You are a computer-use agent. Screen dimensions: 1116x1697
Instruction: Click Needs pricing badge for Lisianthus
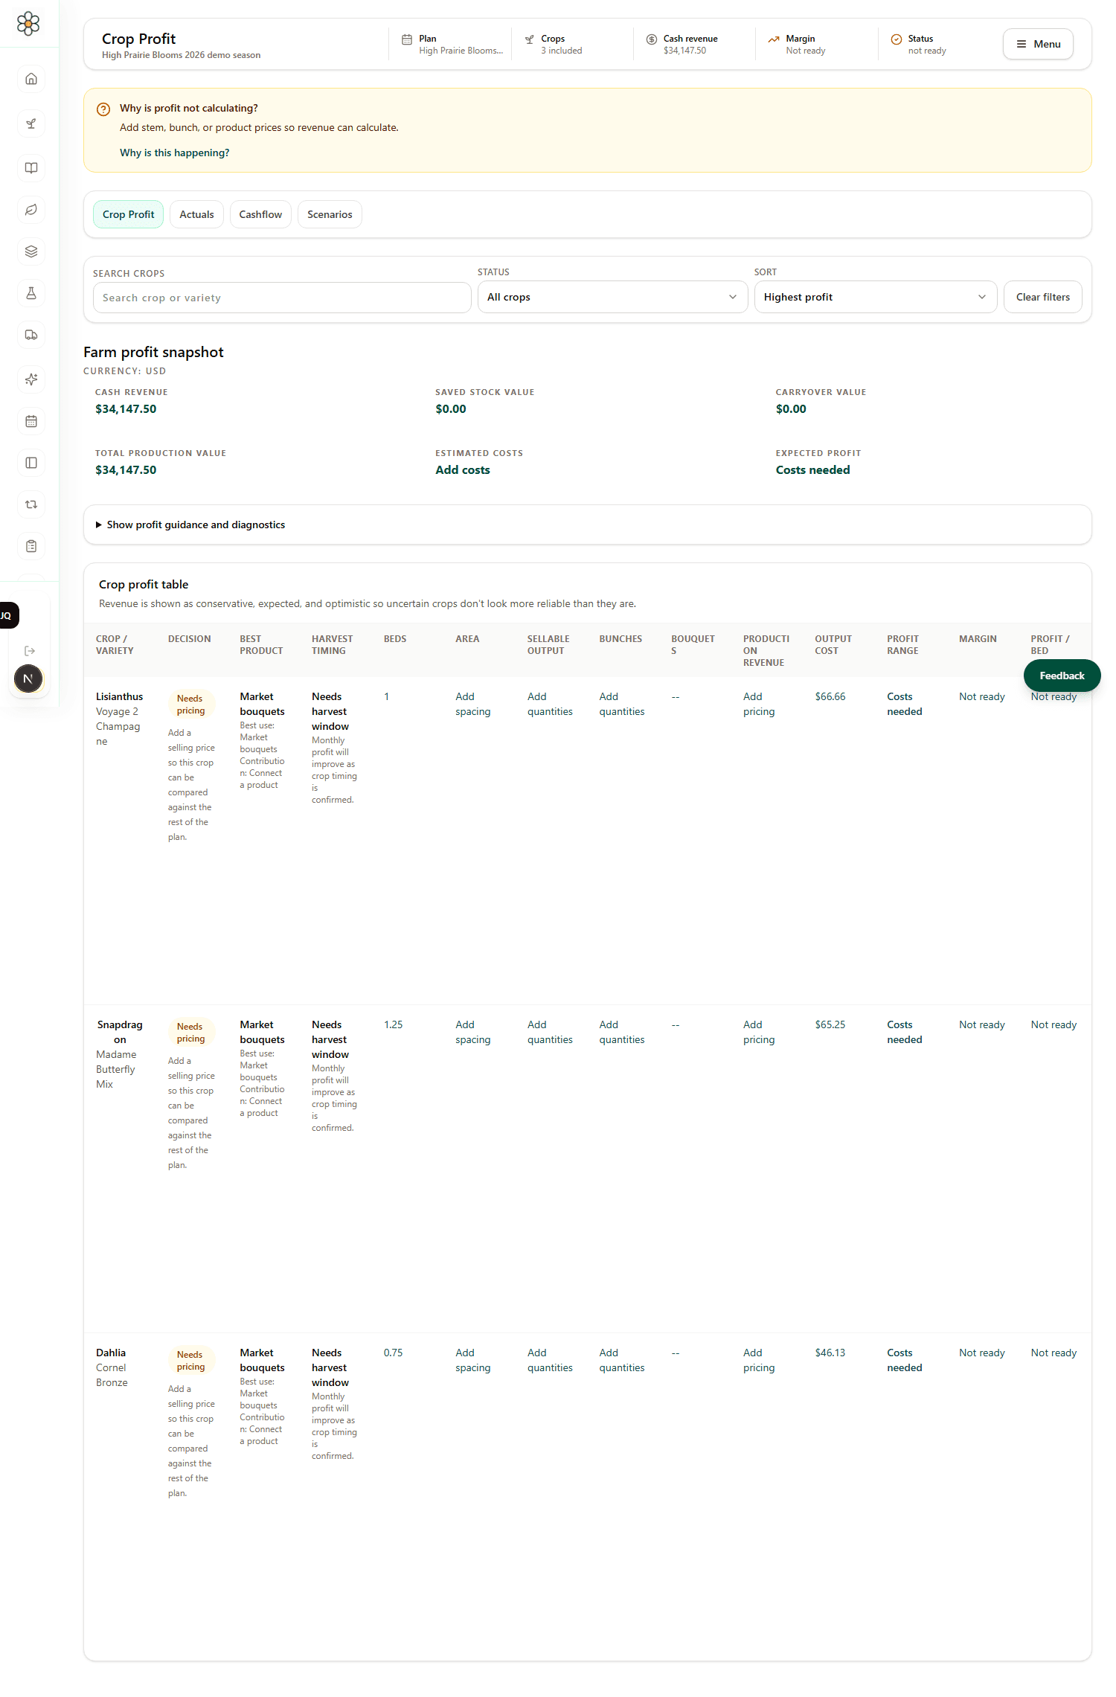point(191,705)
